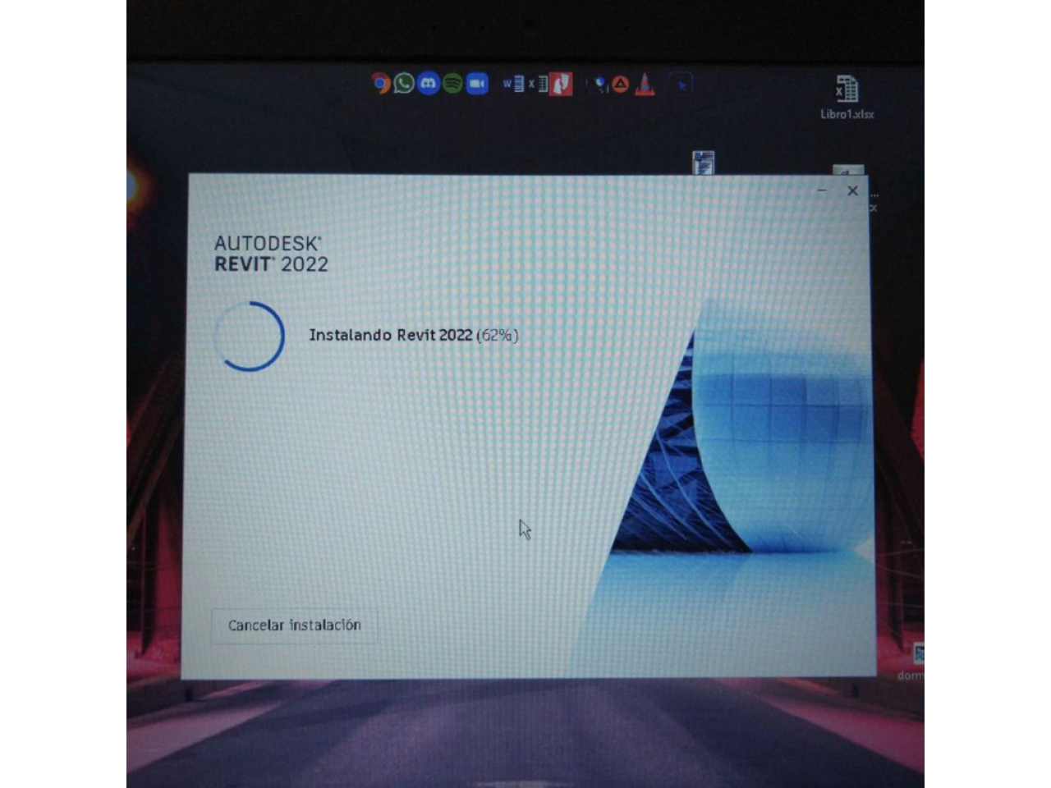Viewport: 1051px width, 788px height.
Task: Launch the red-and-white app in the dock
Action: point(561,83)
